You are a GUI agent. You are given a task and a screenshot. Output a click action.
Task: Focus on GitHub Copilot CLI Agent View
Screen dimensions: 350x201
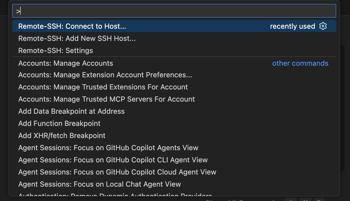[x=113, y=160]
